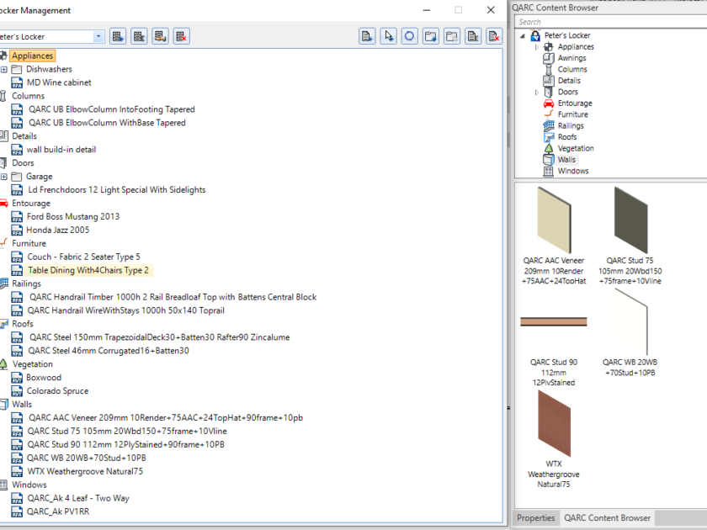Click the green Vegetation icon in Locker Management
The image size is (707, 530).
point(5,363)
